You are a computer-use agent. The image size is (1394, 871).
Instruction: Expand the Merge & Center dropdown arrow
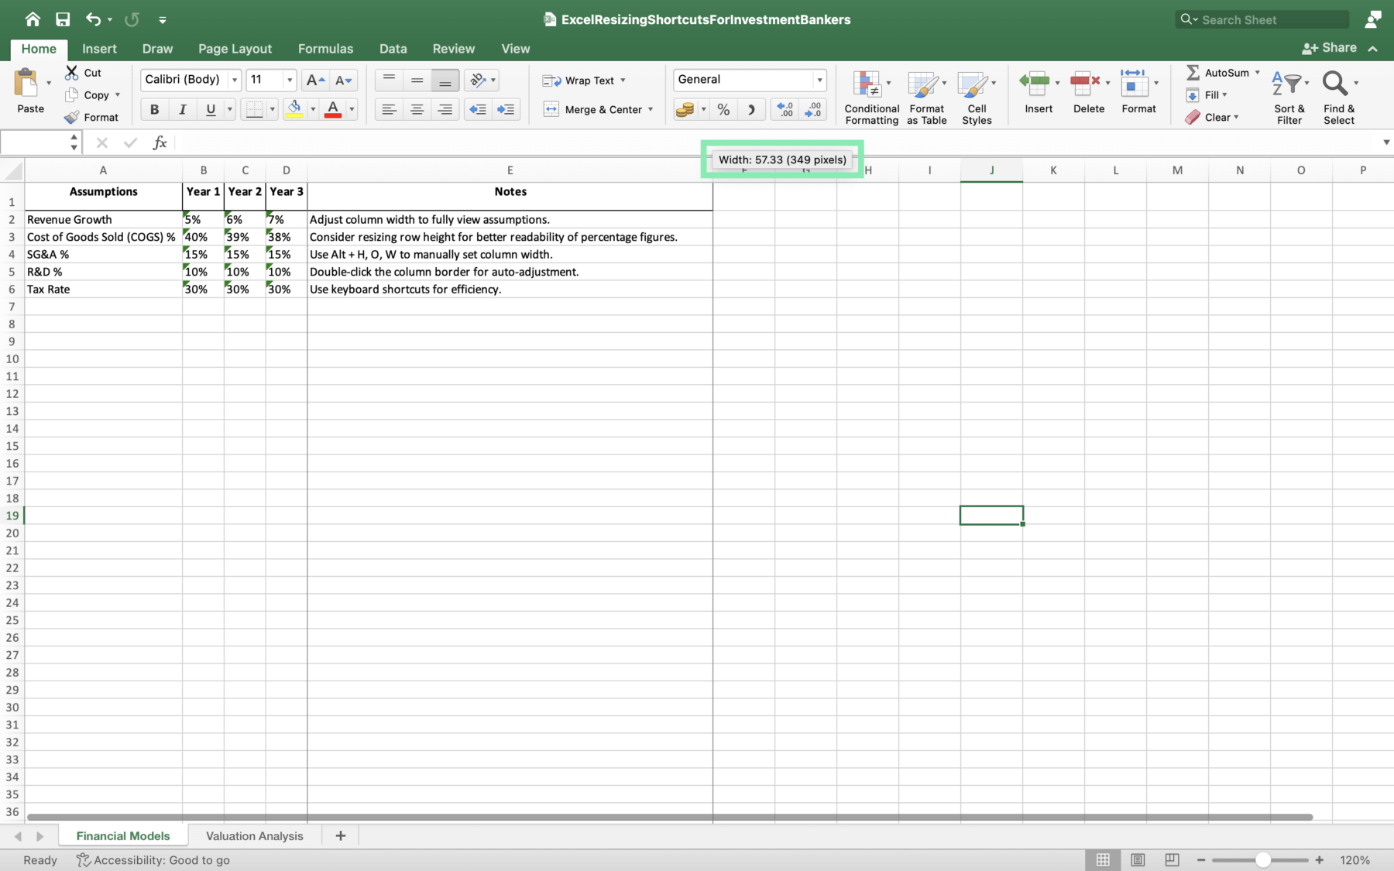(x=650, y=109)
